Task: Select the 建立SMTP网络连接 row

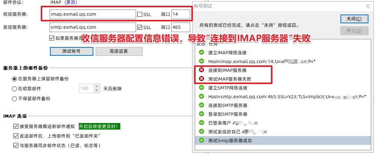Action: coord(284,88)
